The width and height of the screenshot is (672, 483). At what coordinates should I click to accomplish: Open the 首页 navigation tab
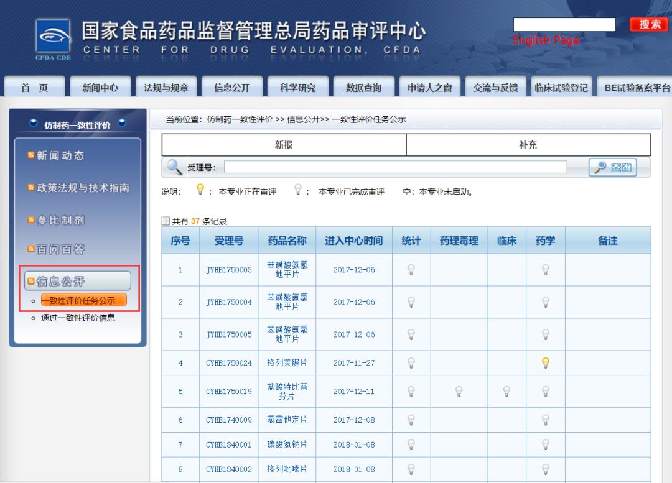(34, 88)
